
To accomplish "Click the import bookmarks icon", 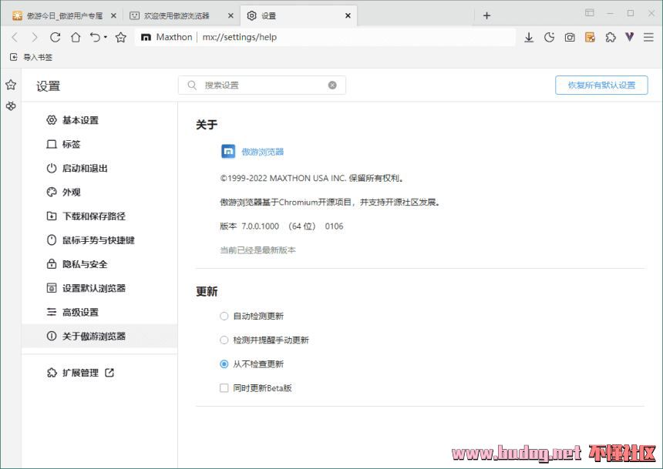I will coord(14,57).
